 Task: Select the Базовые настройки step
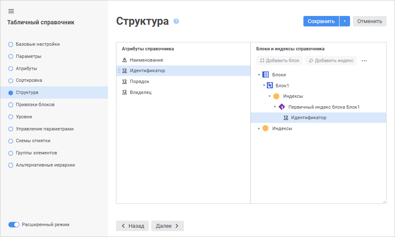[38, 44]
